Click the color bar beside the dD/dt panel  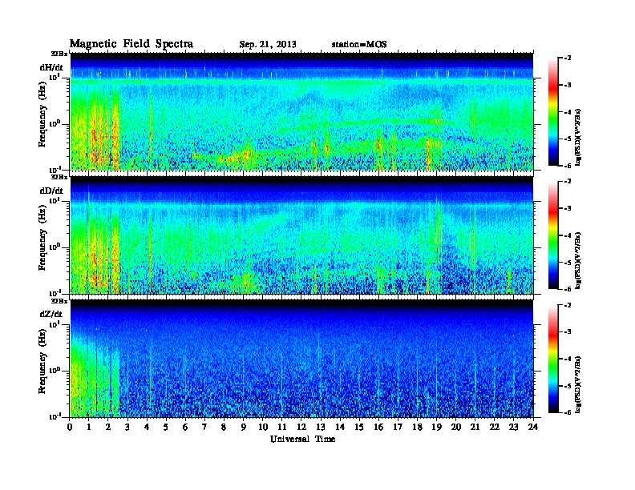pyautogui.click(x=553, y=235)
